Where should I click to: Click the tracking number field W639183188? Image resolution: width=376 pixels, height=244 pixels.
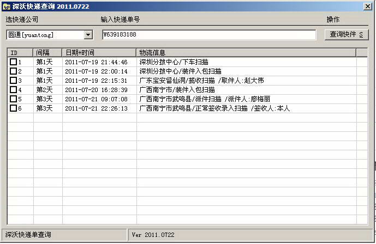208,35
